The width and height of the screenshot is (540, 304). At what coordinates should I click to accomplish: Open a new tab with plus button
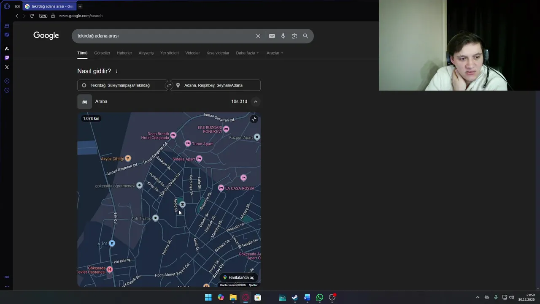[80, 6]
